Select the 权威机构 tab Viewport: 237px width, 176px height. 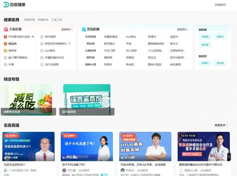(43, 20)
